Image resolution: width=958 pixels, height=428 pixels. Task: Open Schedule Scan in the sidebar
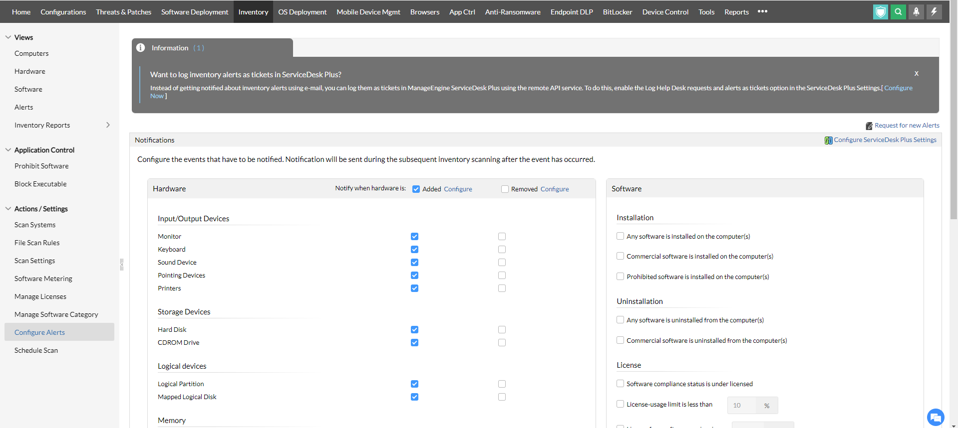coord(36,350)
